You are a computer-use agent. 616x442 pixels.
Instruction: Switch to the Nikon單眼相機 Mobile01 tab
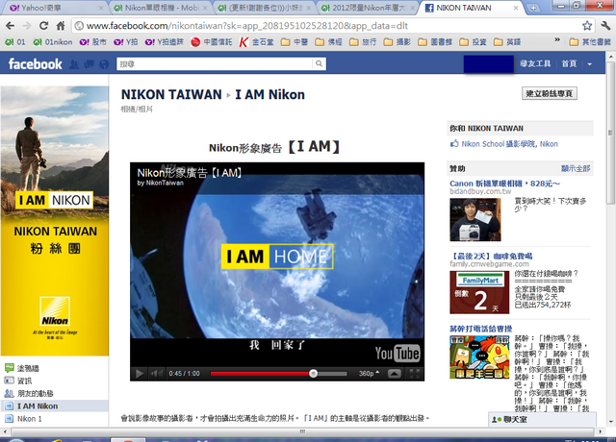(162, 8)
